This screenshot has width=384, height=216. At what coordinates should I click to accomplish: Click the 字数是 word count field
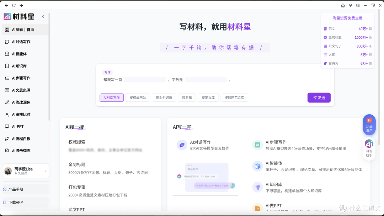coord(206,80)
